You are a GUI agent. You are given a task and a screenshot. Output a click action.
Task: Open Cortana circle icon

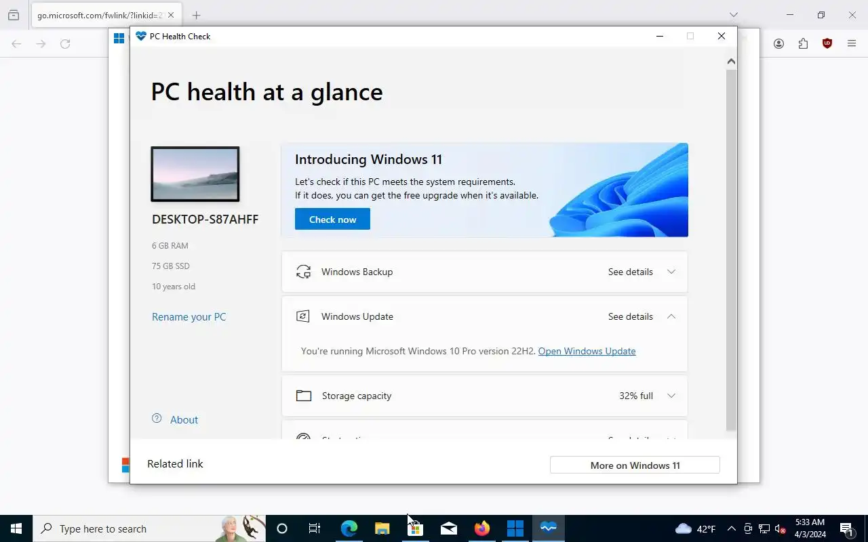[x=282, y=528]
